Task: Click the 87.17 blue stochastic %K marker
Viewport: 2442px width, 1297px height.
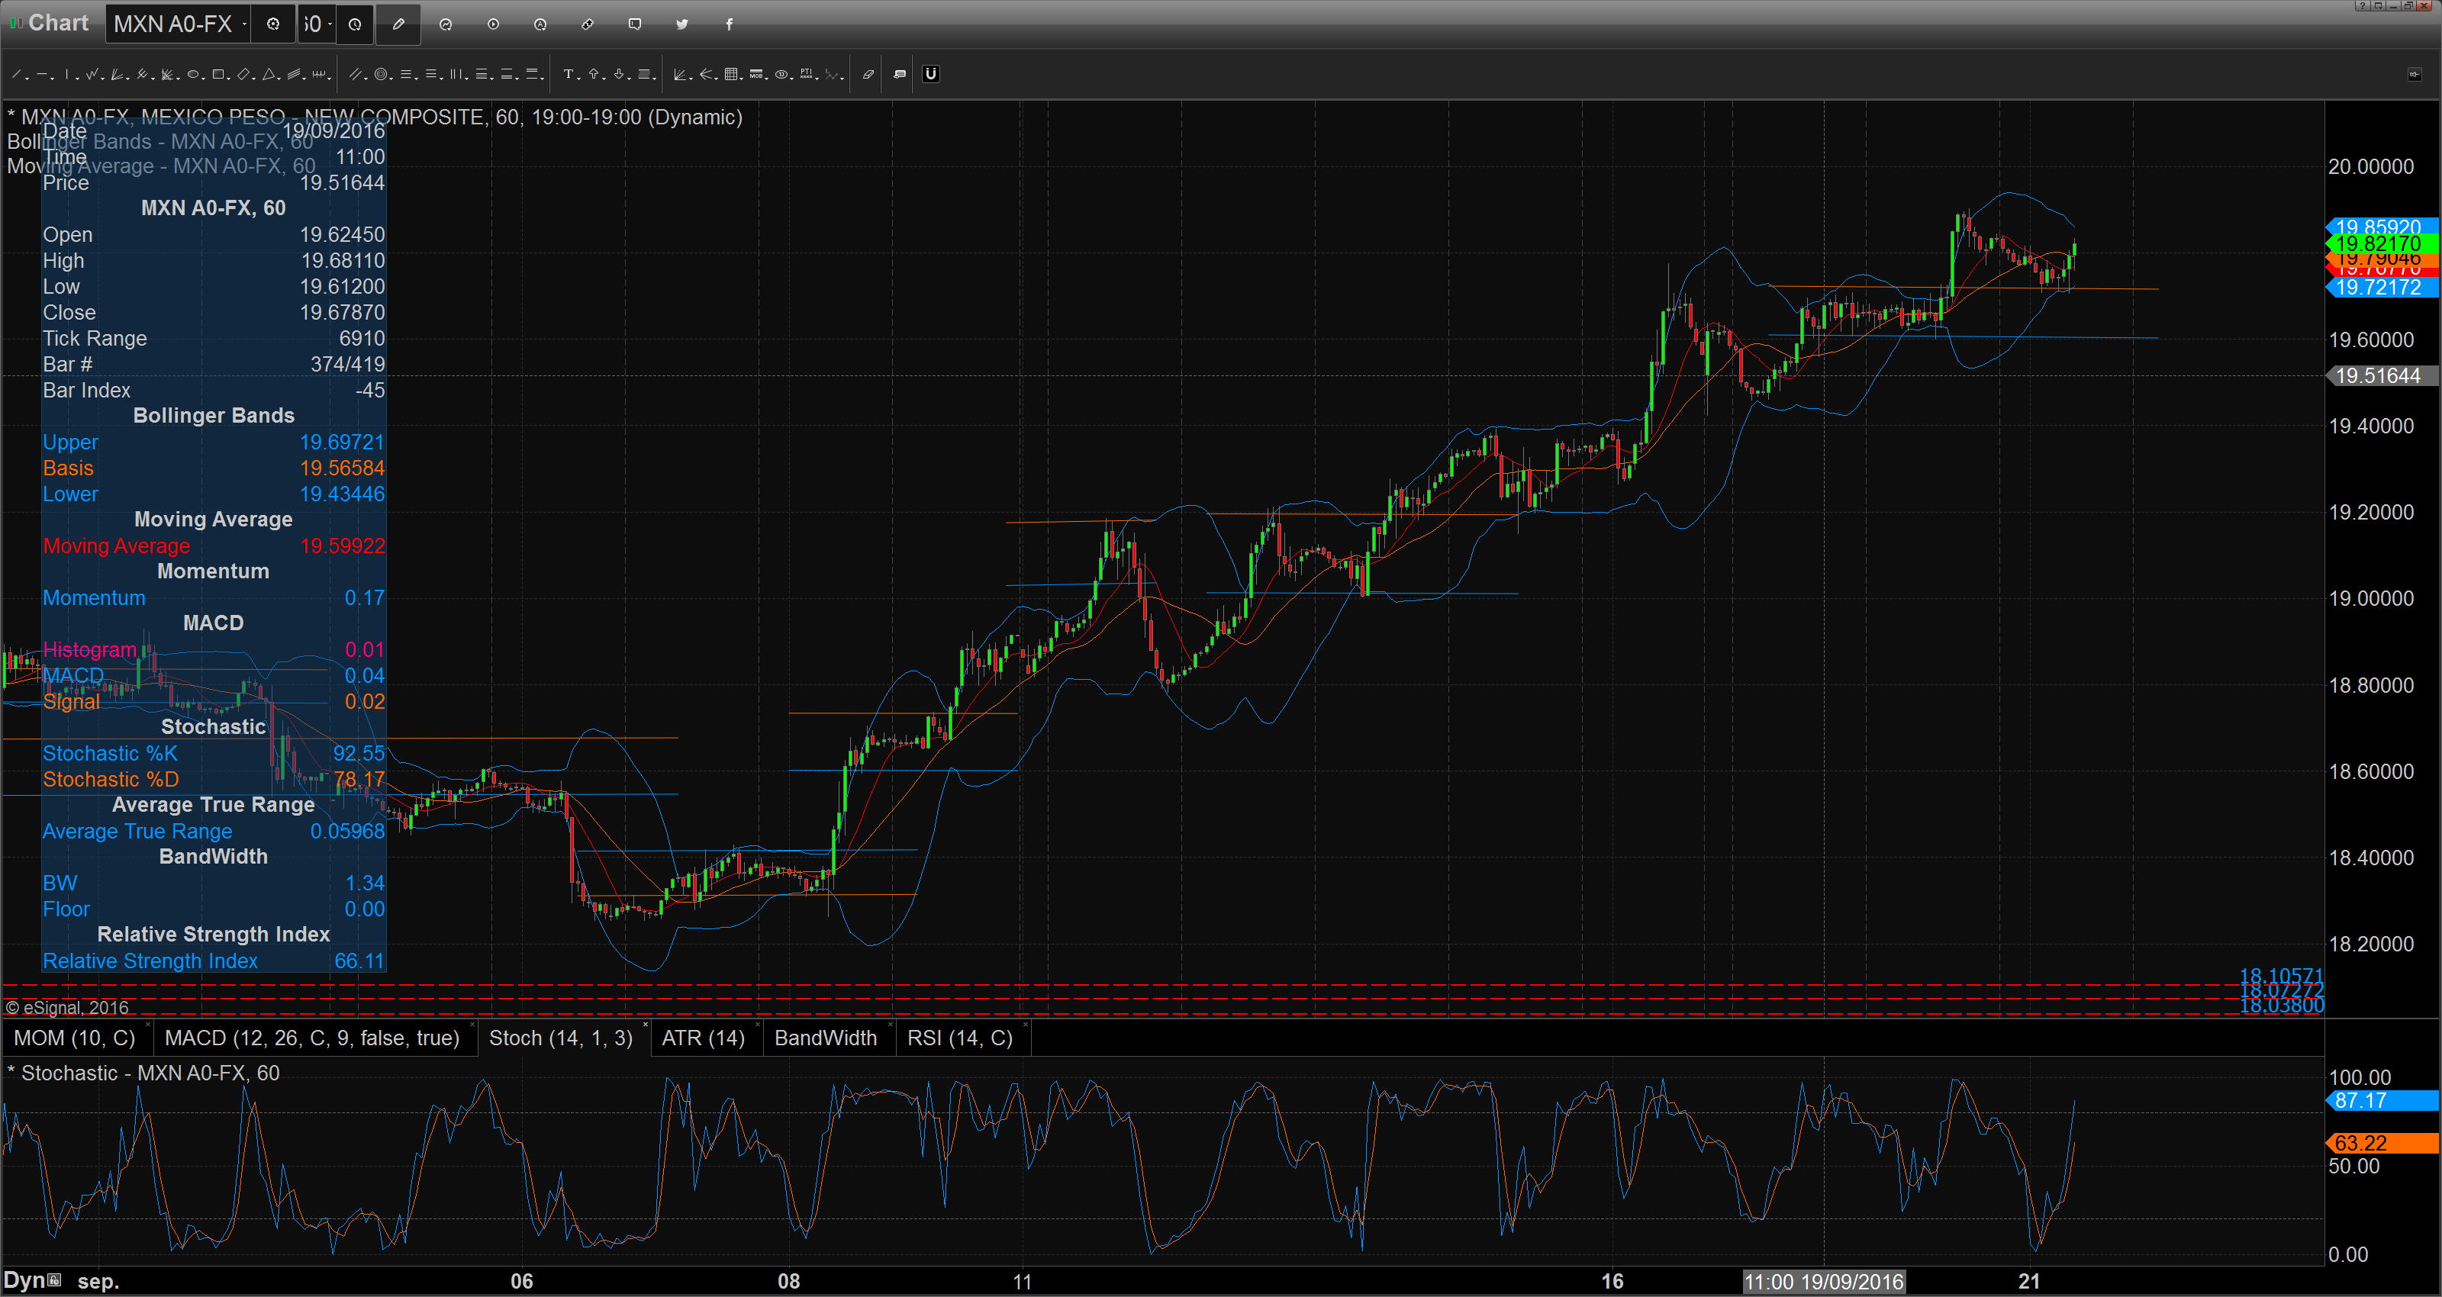Action: 2383,1101
